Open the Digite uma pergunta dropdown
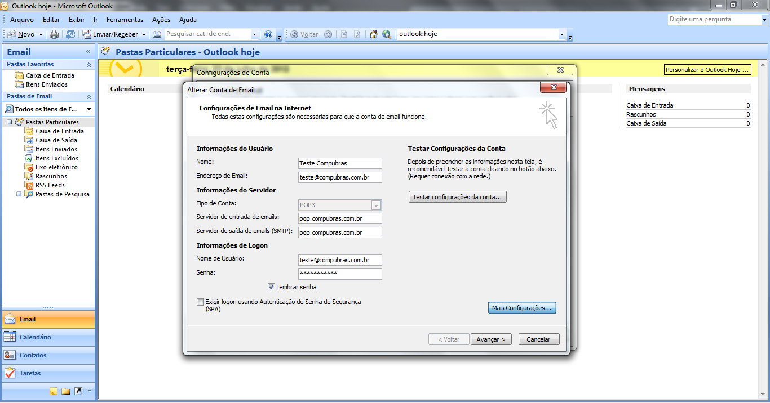Screen dimensions: 770x403 click(x=764, y=19)
